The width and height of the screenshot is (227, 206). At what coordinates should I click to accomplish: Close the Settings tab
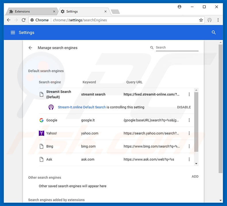point(105,12)
